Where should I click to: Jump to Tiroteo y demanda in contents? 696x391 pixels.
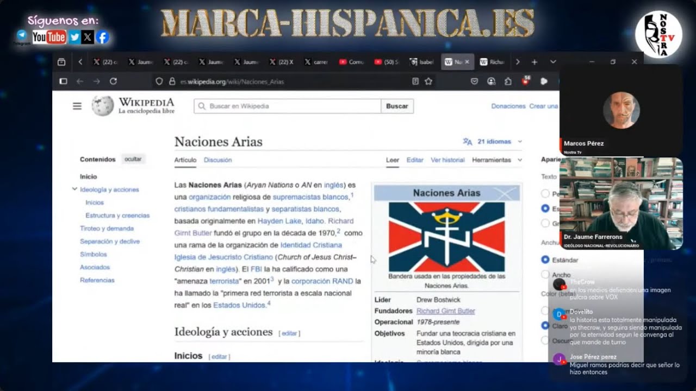pyautogui.click(x=107, y=229)
